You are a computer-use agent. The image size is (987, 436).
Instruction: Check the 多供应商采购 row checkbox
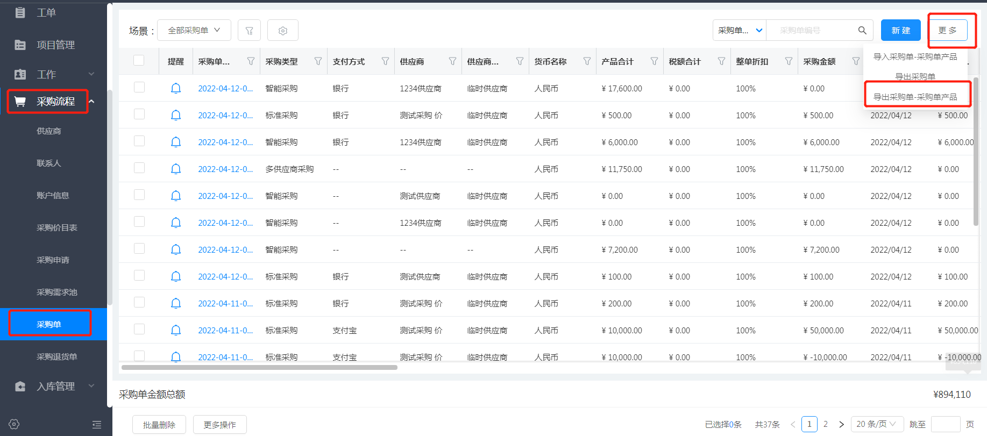click(139, 168)
